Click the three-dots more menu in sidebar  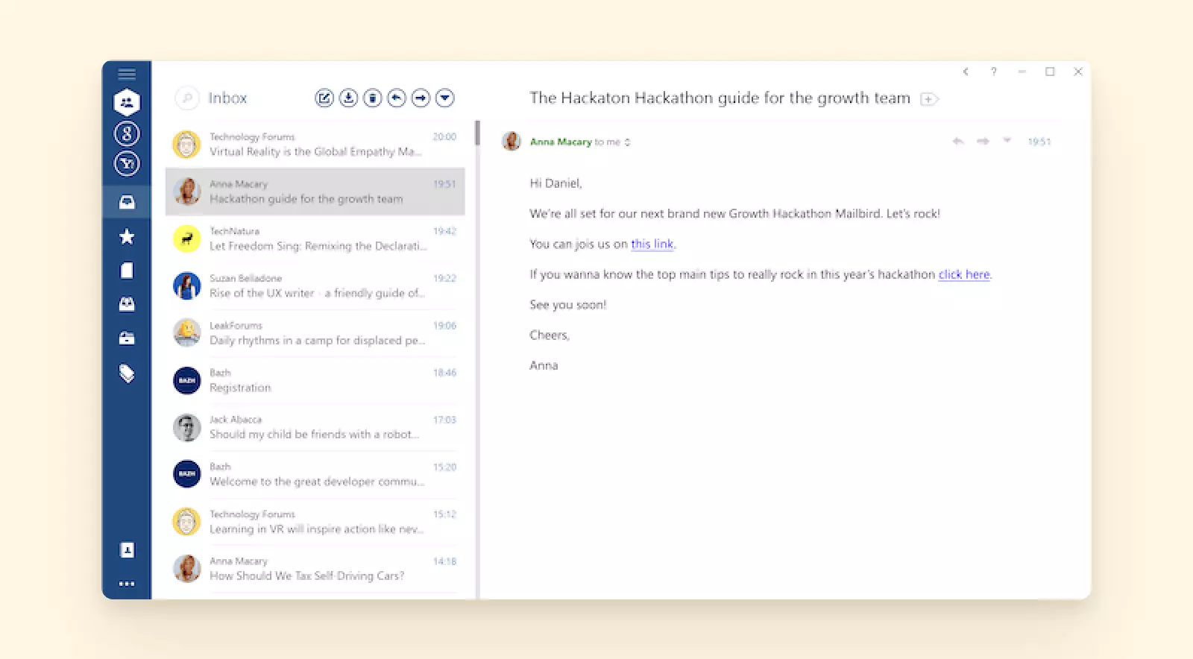(127, 584)
